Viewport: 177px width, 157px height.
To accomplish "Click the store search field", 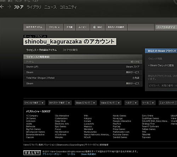I will point(166,27).
